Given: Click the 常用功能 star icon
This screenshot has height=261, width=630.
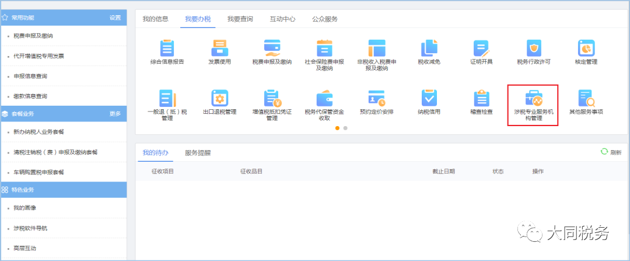Looking at the screenshot, I should 5,18.
